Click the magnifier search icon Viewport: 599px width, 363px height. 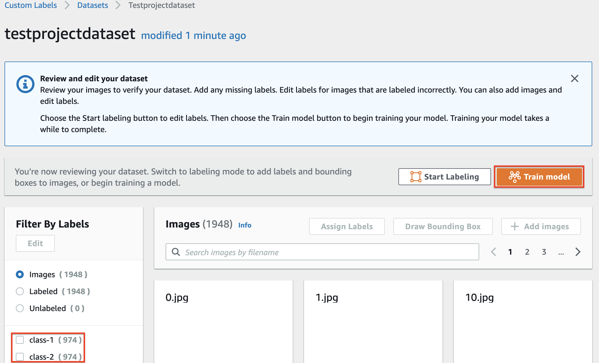pos(176,252)
